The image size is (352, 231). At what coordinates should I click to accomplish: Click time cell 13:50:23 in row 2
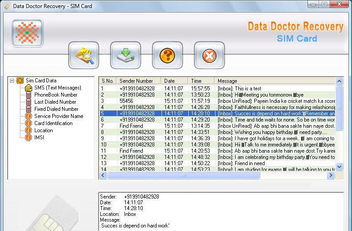(200, 95)
